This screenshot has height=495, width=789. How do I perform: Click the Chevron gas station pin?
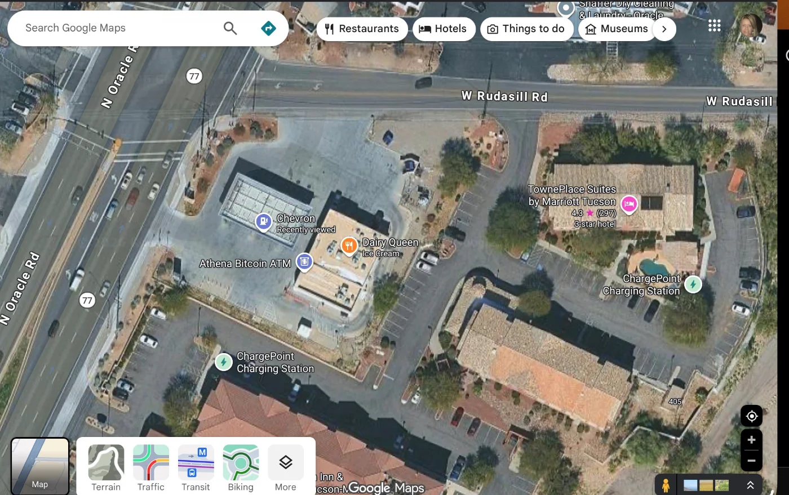click(x=263, y=221)
